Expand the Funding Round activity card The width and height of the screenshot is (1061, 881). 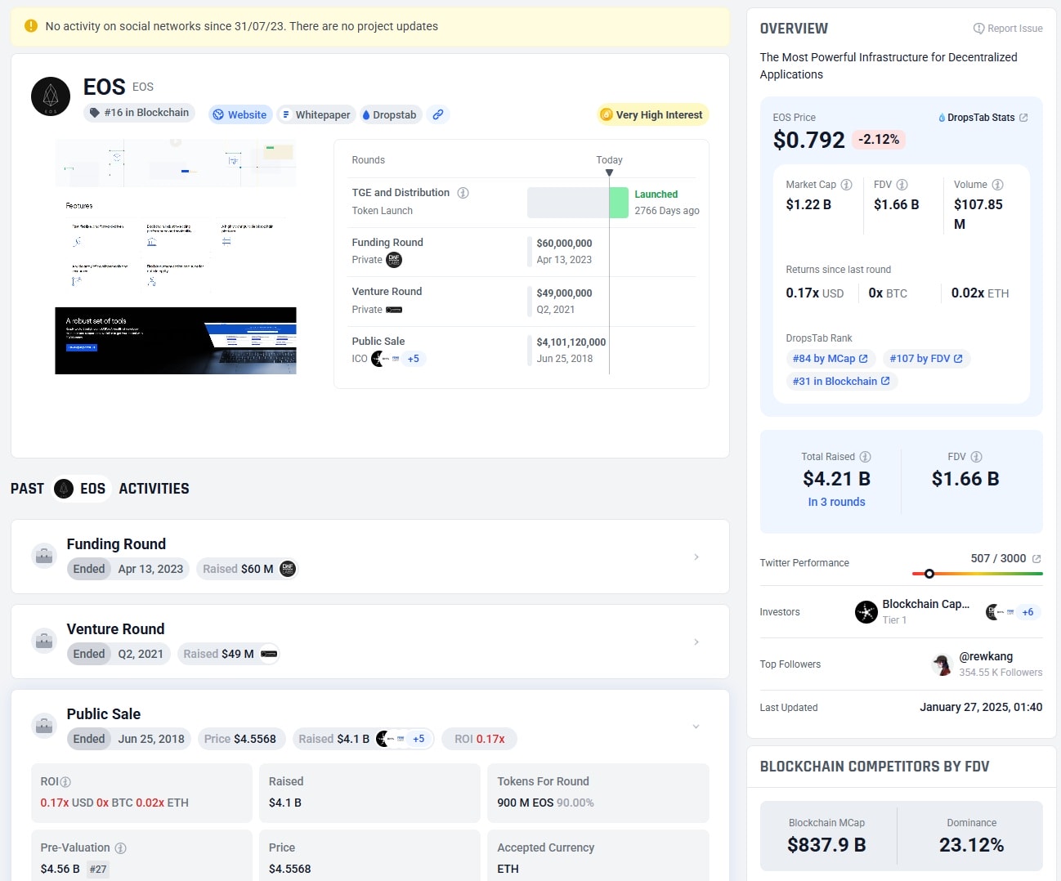coord(696,557)
